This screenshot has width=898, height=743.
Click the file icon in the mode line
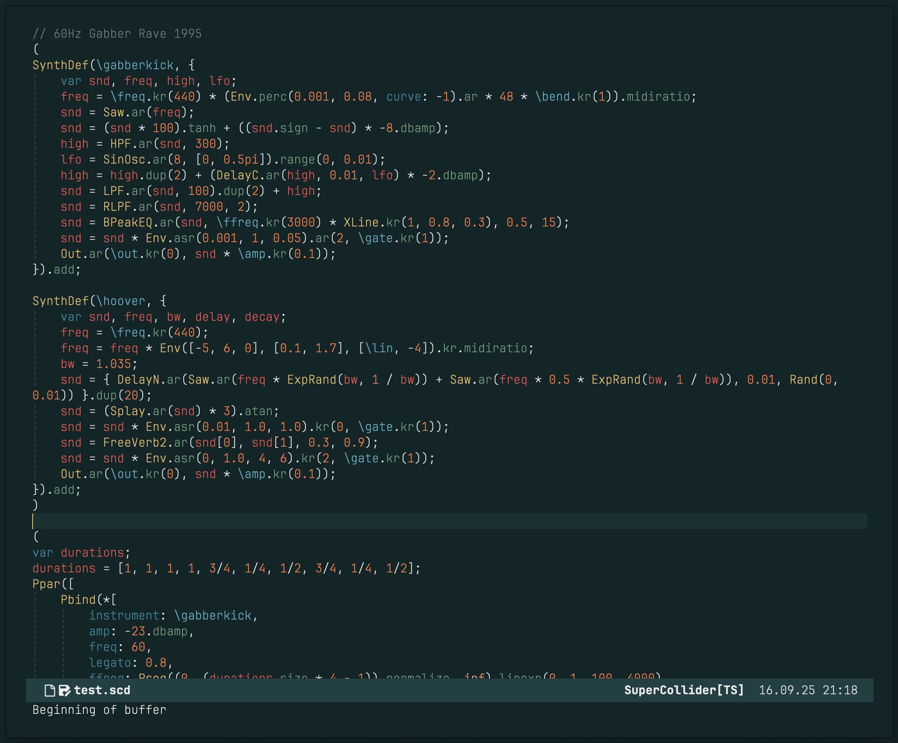(50, 691)
